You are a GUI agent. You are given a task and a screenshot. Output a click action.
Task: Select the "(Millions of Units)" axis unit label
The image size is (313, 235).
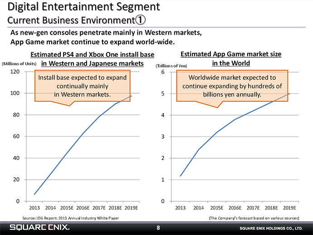click(19, 64)
